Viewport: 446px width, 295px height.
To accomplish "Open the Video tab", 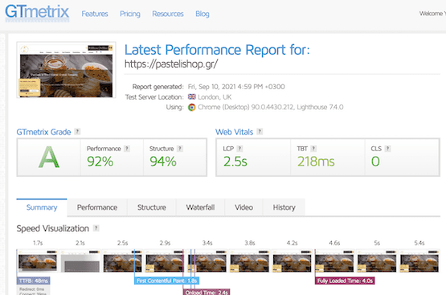I will tap(243, 207).
